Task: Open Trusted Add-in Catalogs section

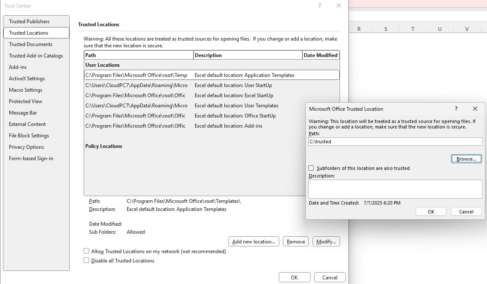Action: (36, 56)
